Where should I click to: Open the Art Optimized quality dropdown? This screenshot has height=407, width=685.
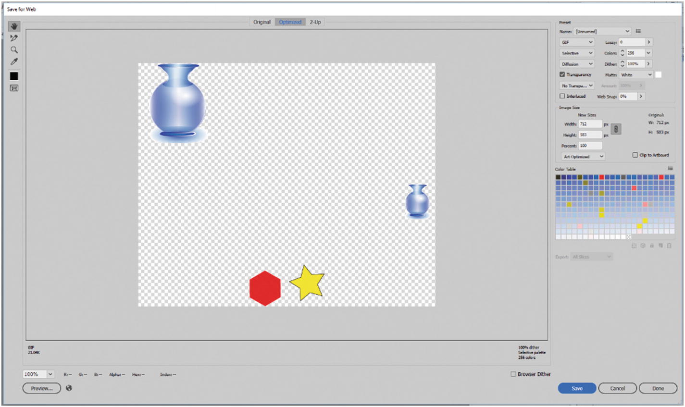(x=583, y=157)
